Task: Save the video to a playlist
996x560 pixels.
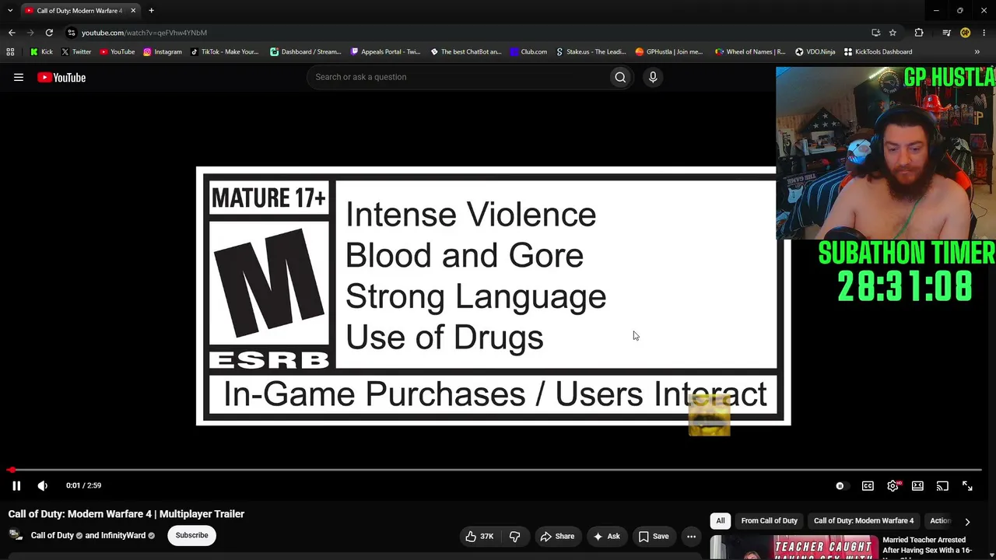Action: (654, 536)
